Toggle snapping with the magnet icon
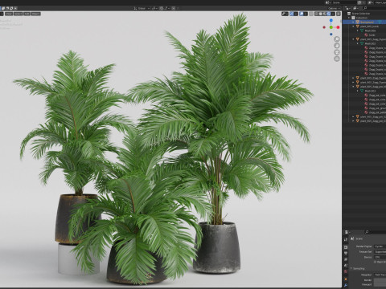The height and width of the screenshot is (289, 386). (x=162, y=8)
